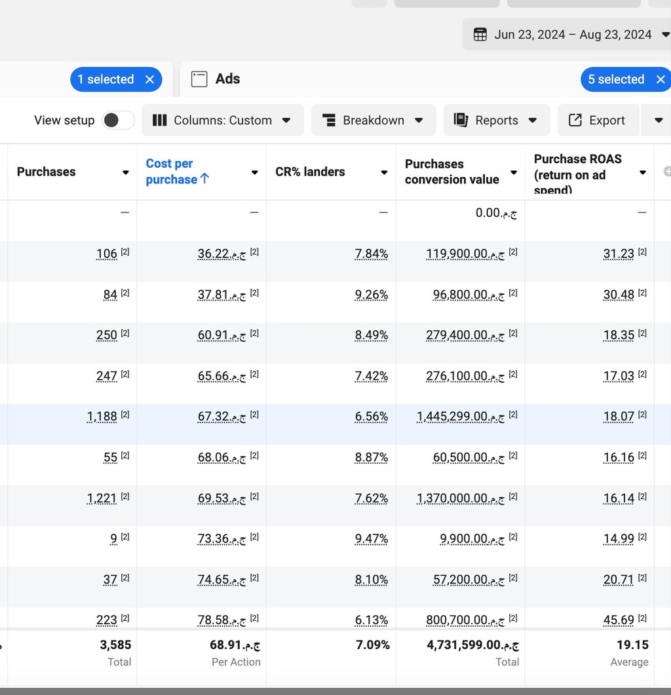
Task: Toggle the View setup switch
Action: (119, 120)
